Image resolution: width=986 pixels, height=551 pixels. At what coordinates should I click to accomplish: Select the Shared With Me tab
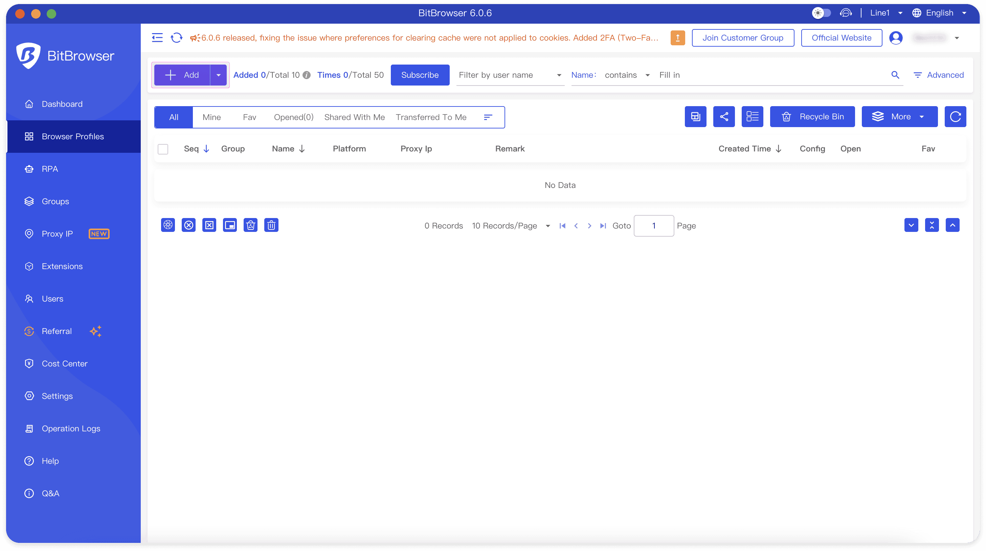point(355,117)
